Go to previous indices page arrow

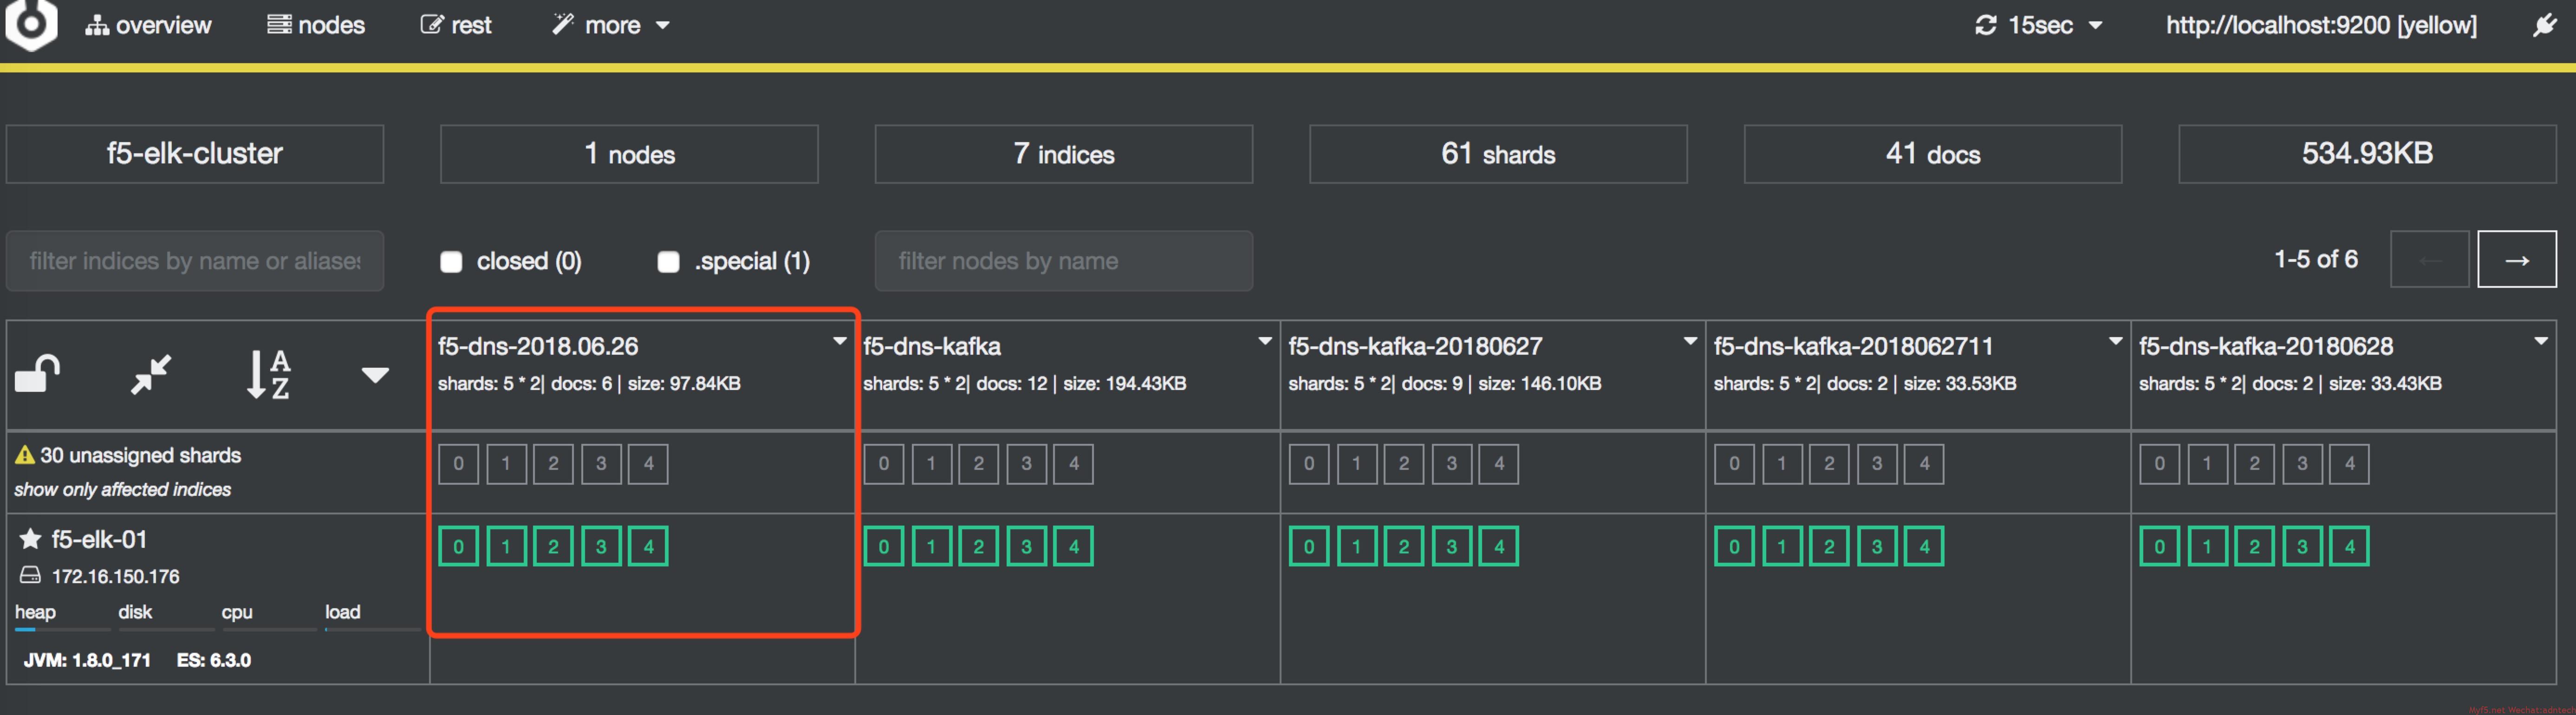pyautogui.click(x=2430, y=260)
